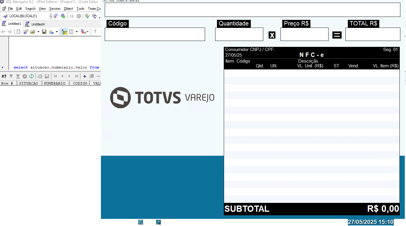Toggle the highlighted 'ab' text toolbar button
Viewport: 406px width, 226px height.
pyautogui.click(x=64, y=32)
